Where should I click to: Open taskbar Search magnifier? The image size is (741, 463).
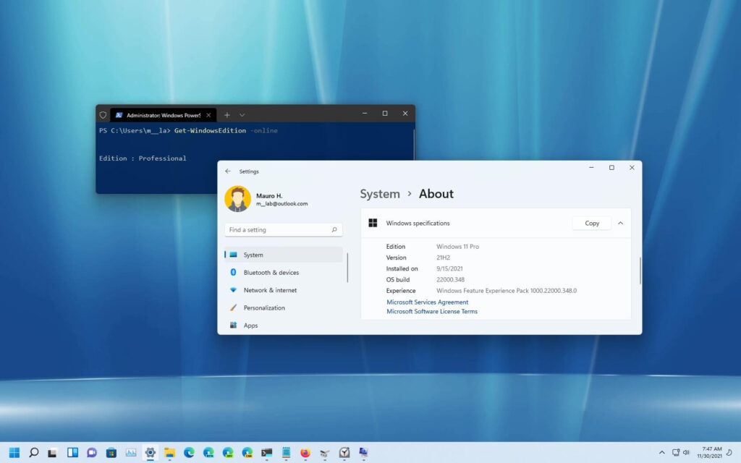[x=33, y=453]
